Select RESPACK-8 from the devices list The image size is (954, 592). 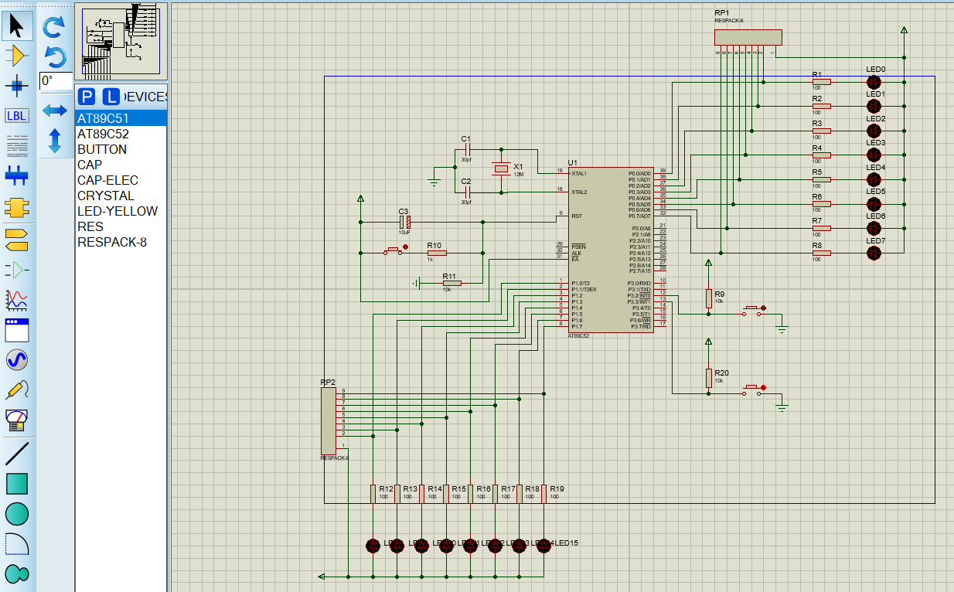pyautogui.click(x=112, y=242)
